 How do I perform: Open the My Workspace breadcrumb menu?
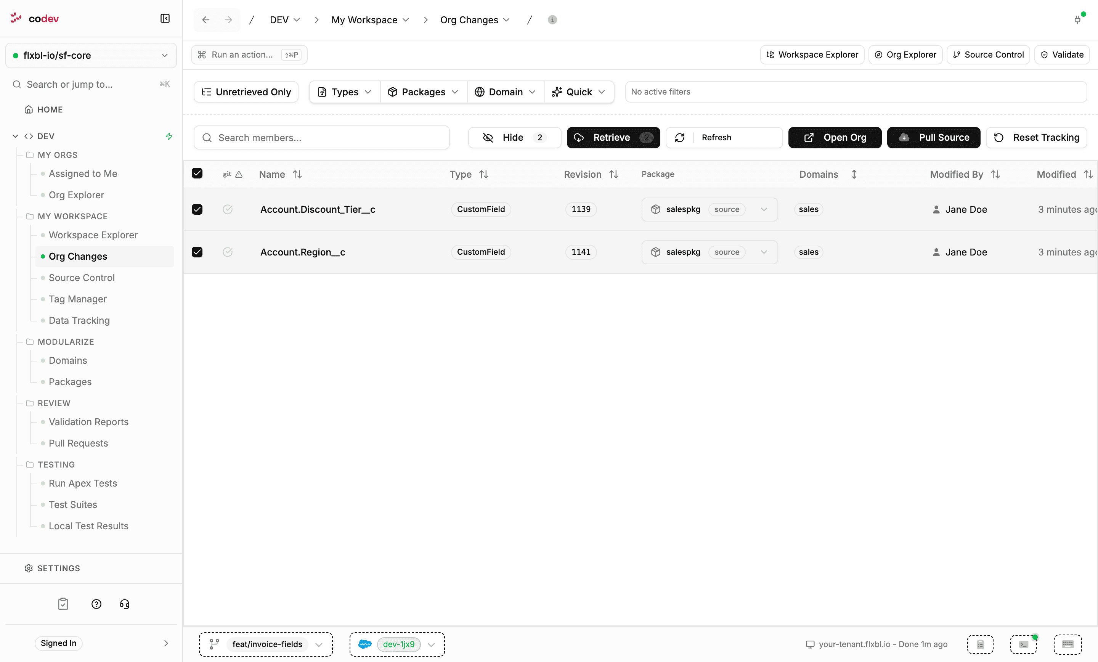370,19
